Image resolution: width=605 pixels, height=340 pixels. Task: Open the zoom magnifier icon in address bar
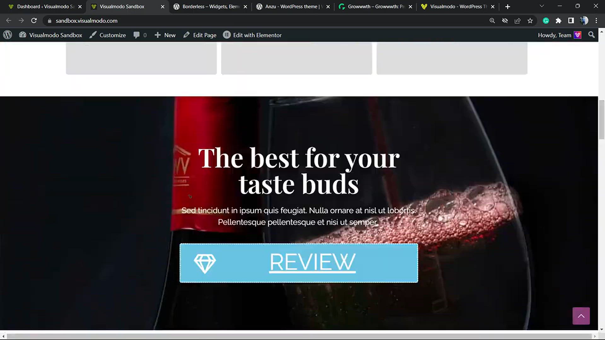492,20
